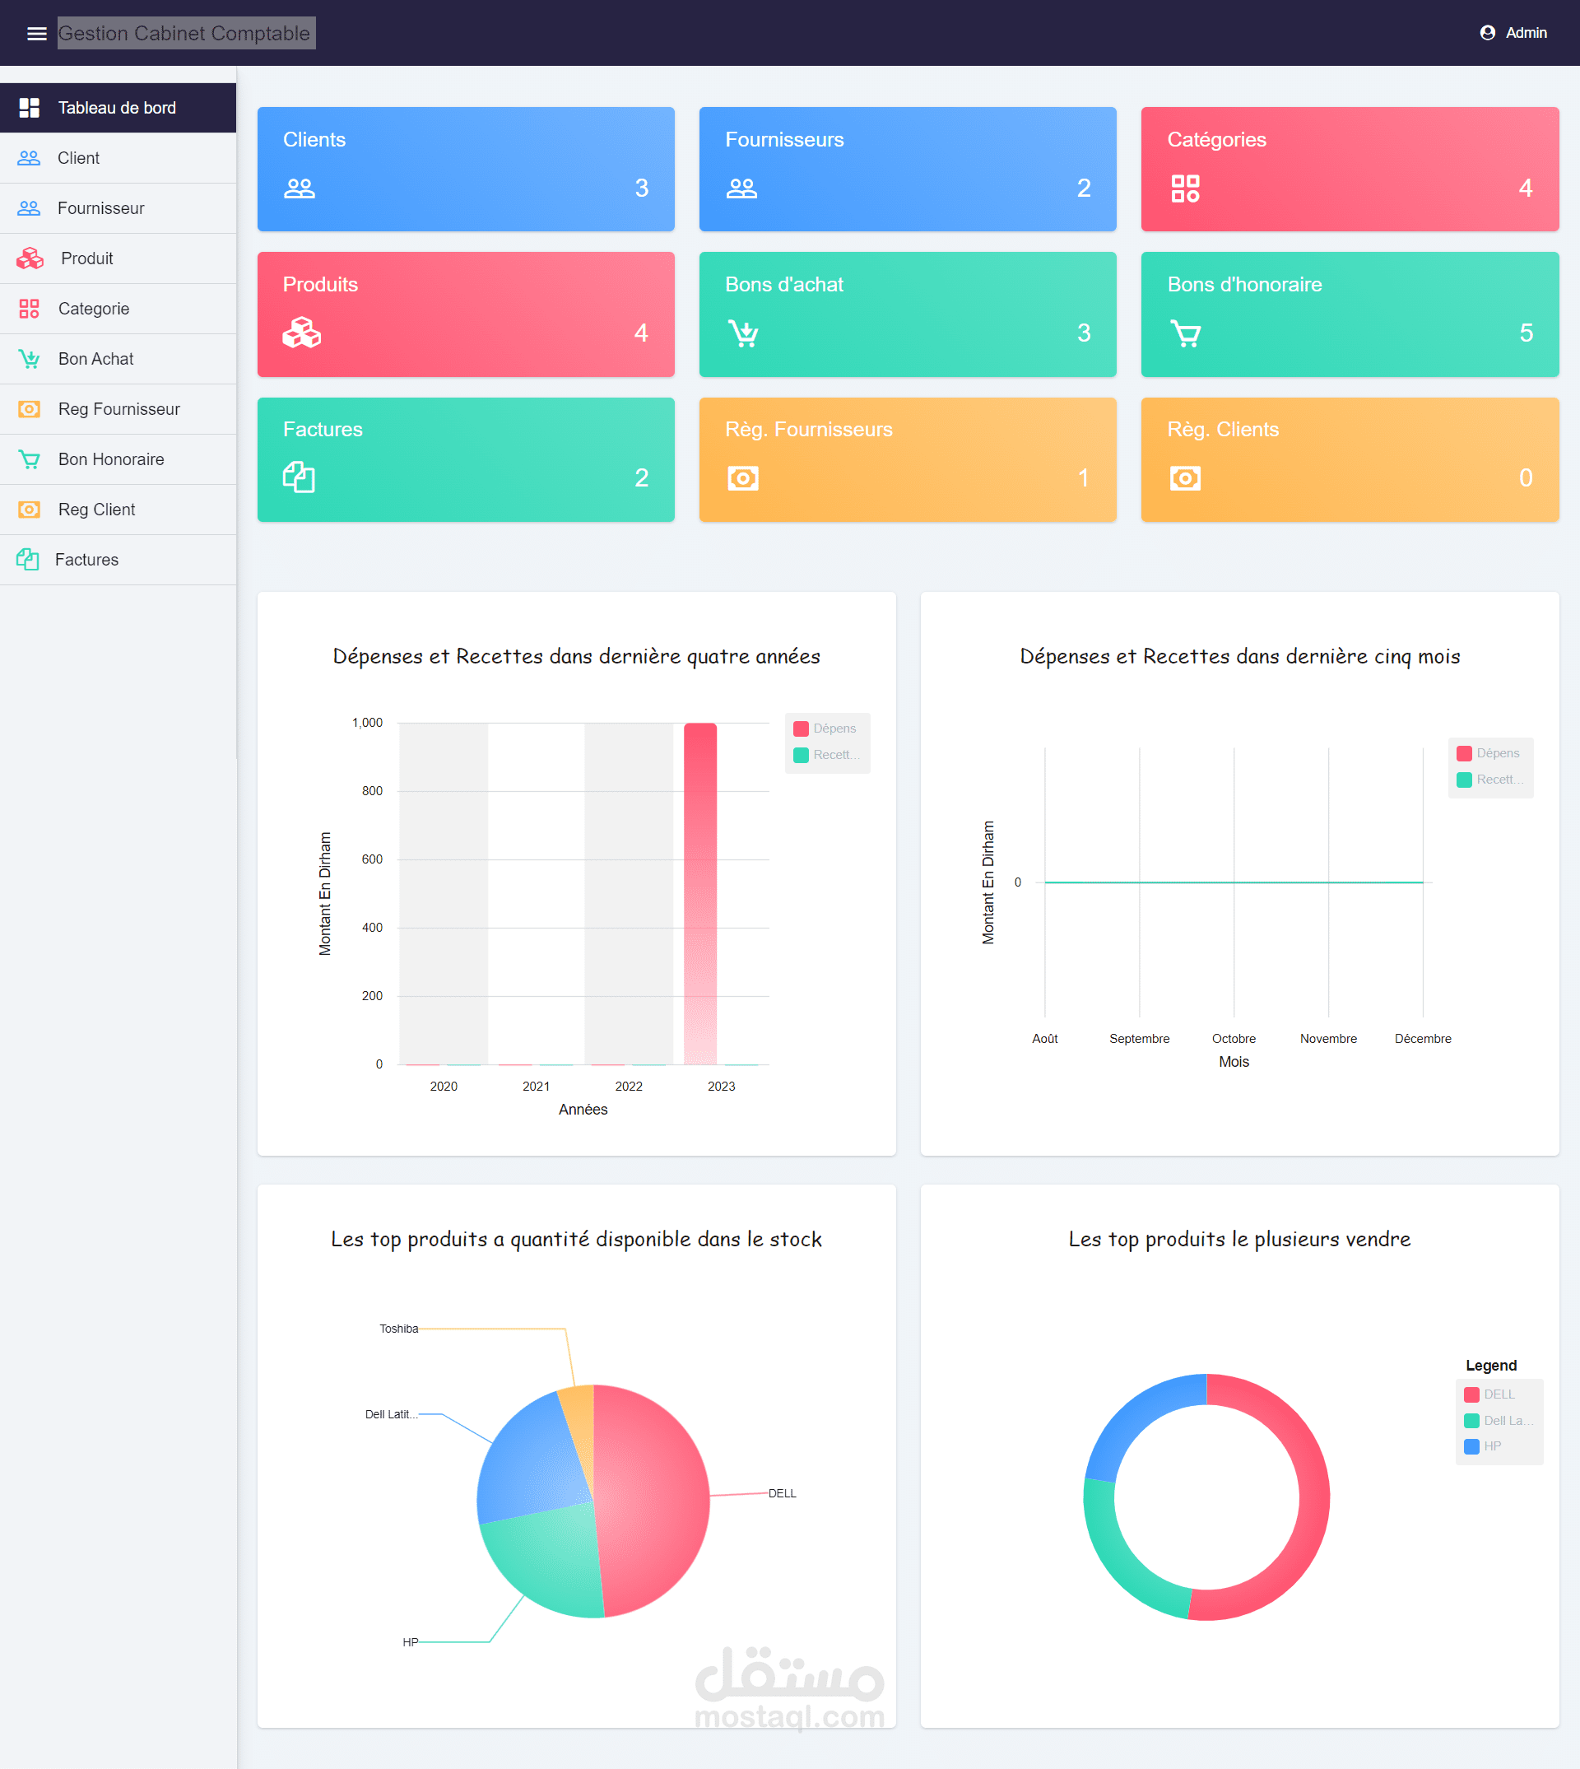Click the documents icon on Factures card

(x=299, y=477)
